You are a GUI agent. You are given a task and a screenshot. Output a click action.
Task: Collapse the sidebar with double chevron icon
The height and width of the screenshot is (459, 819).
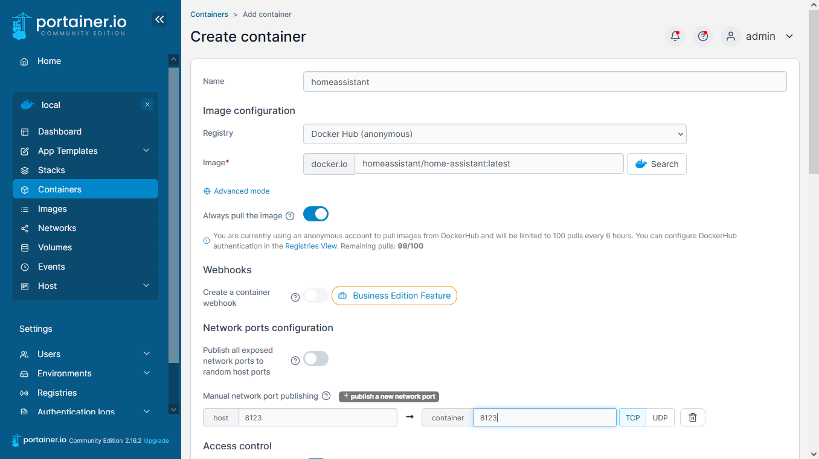[159, 19]
